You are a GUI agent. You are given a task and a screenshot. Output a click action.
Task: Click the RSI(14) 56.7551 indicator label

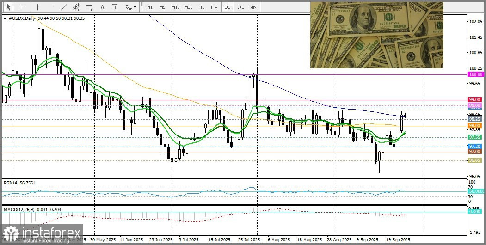[x=19, y=183]
